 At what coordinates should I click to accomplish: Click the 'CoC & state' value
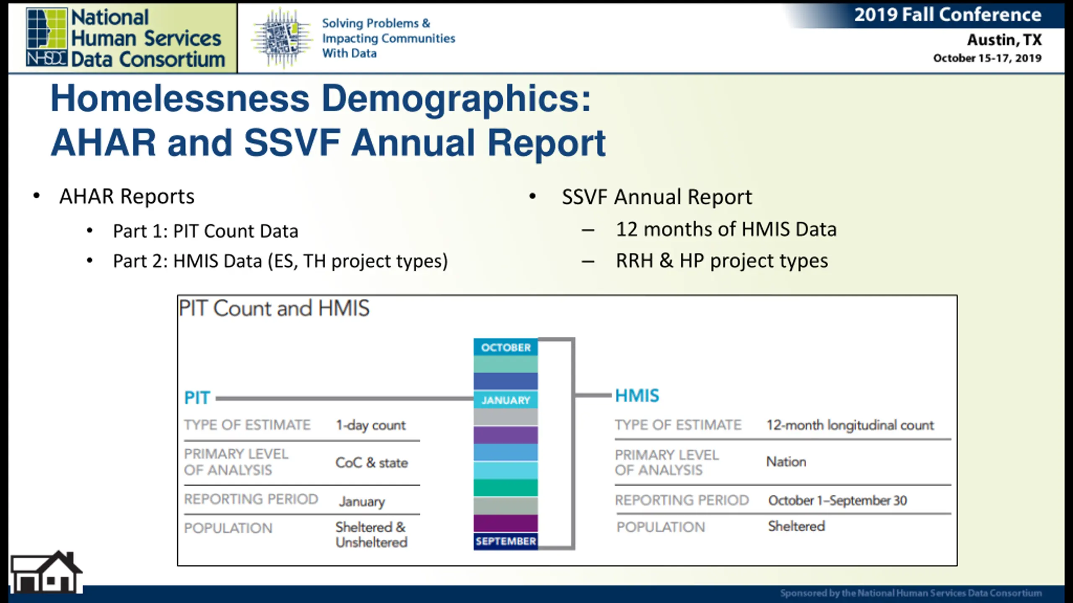tap(371, 463)
